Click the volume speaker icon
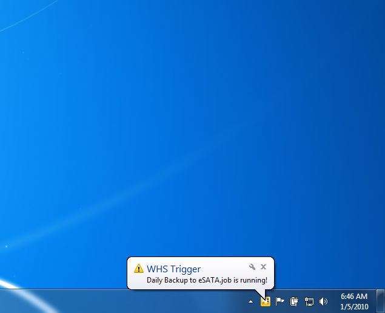Image resolution: width=385 pixels, height=313 pixels. [x=323, y=301]
